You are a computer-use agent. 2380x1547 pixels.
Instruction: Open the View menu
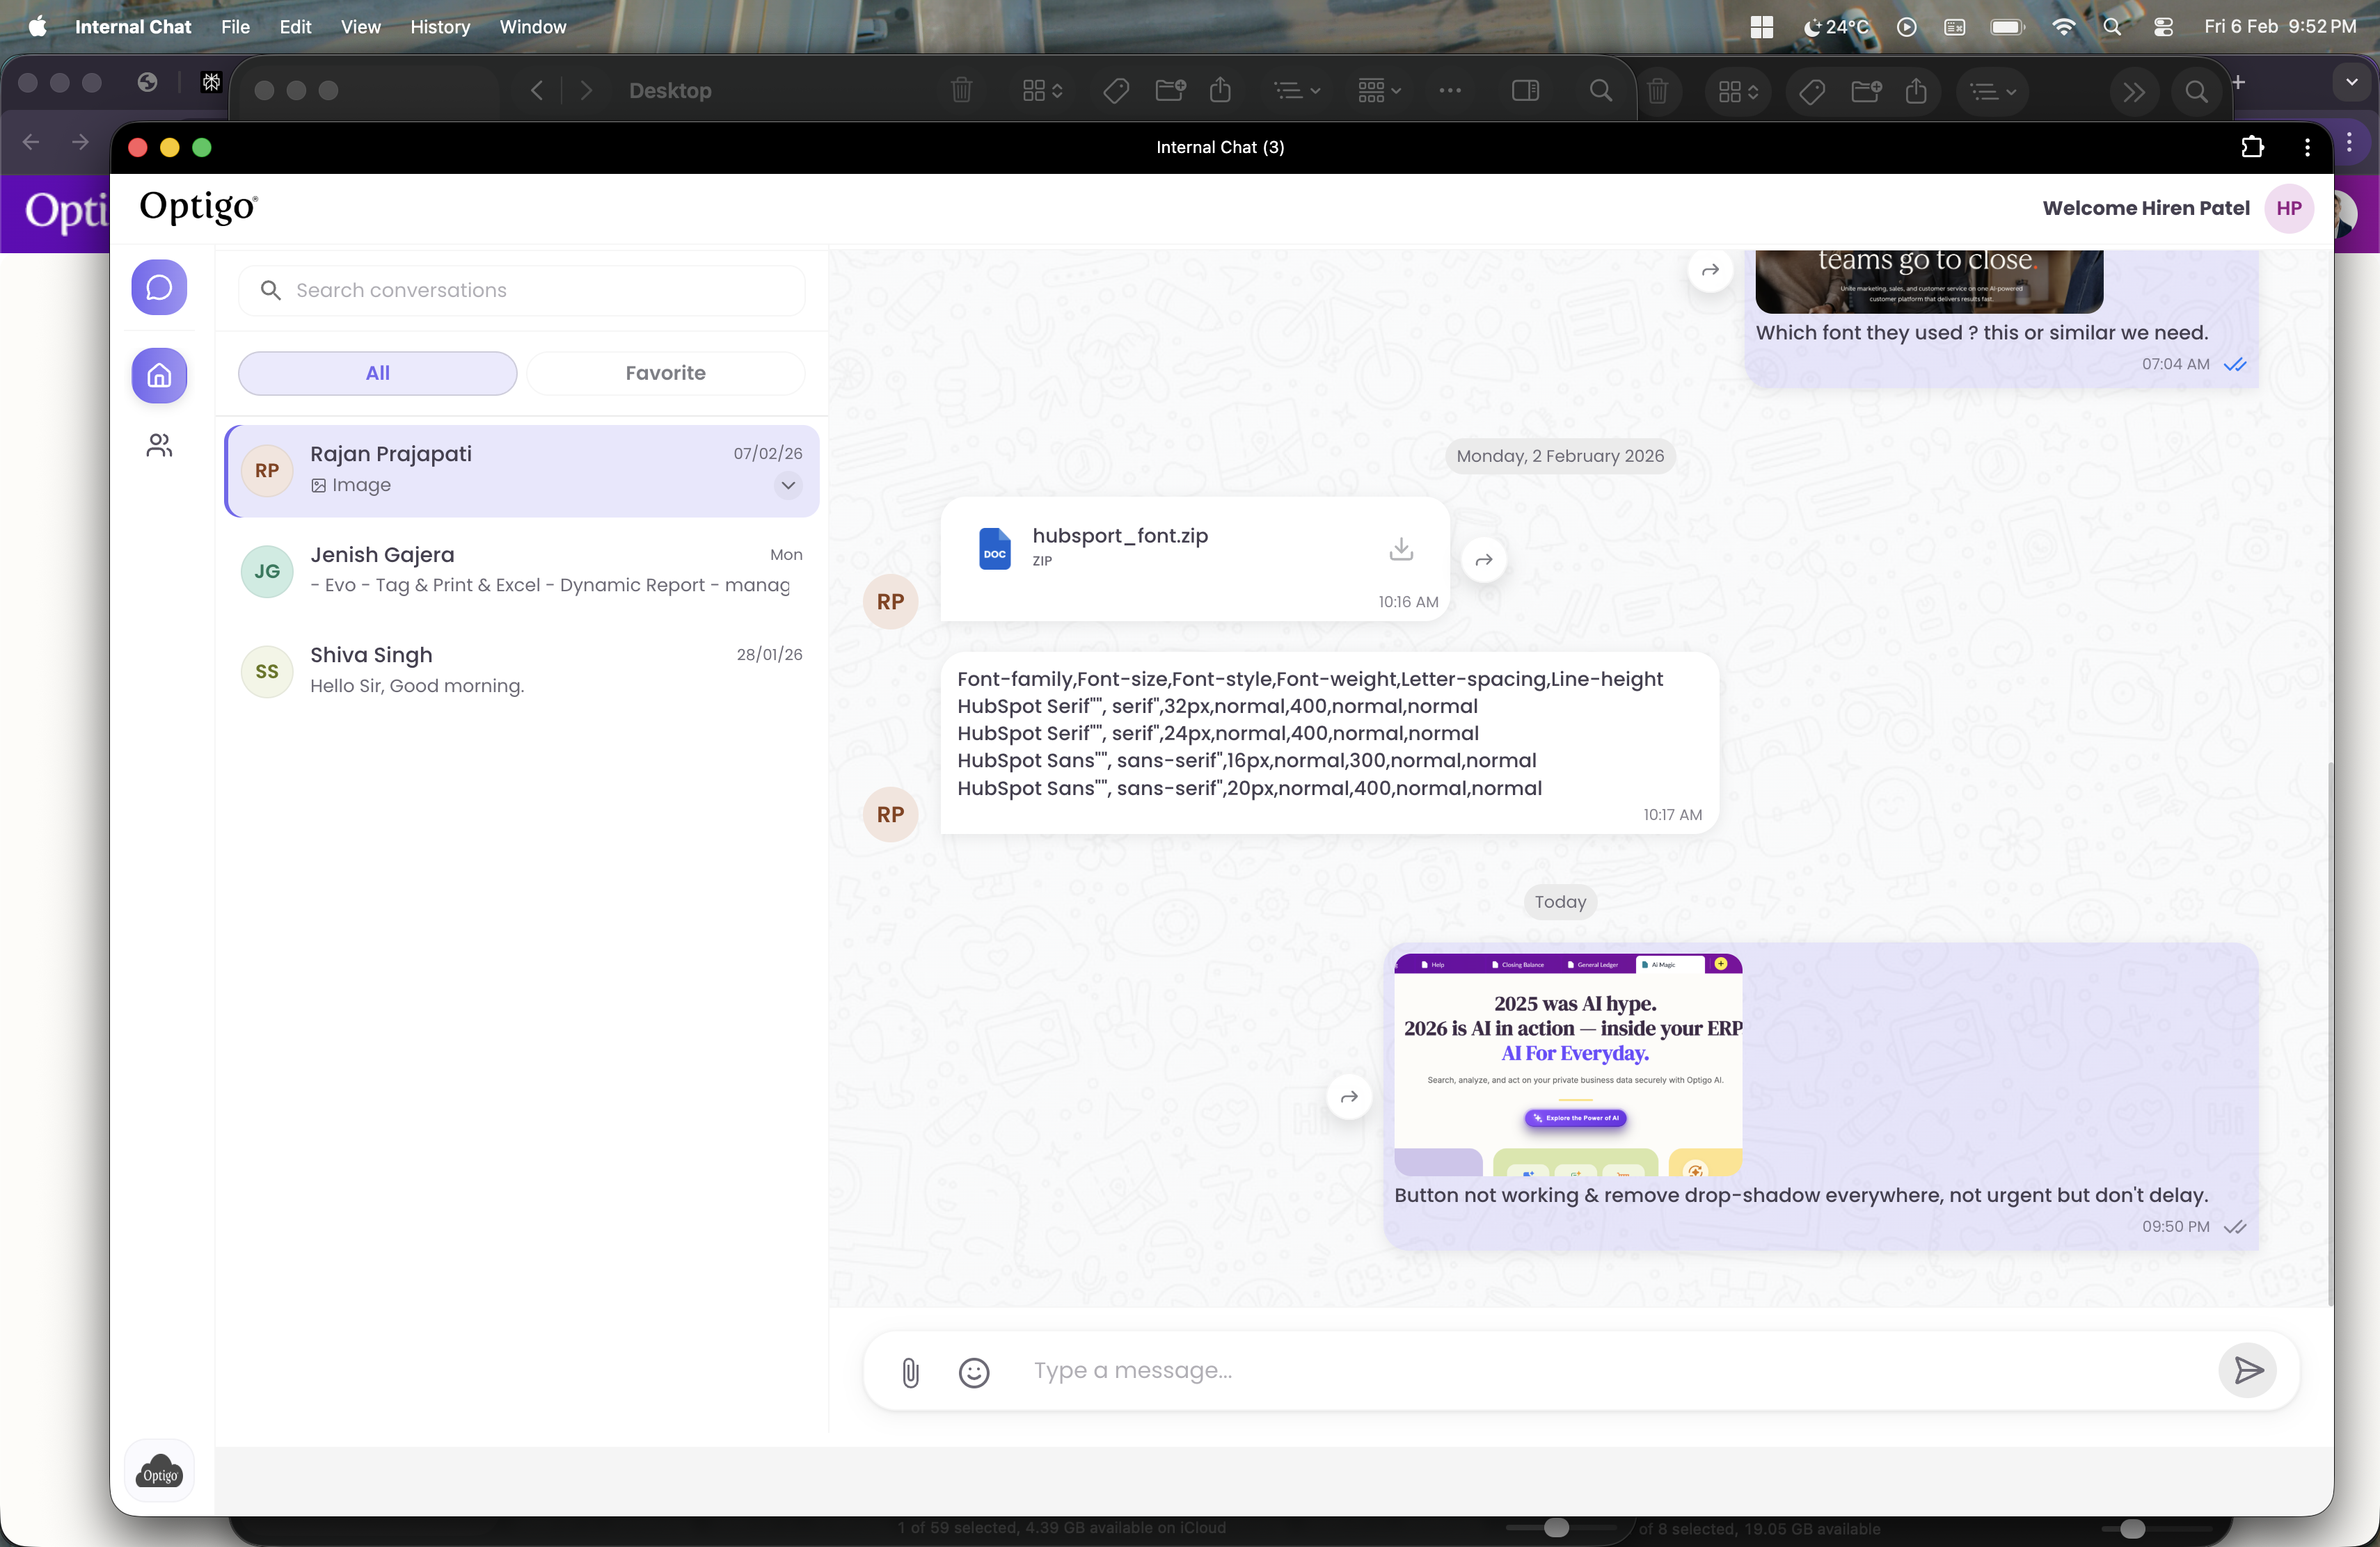click(x=360, y=27)
